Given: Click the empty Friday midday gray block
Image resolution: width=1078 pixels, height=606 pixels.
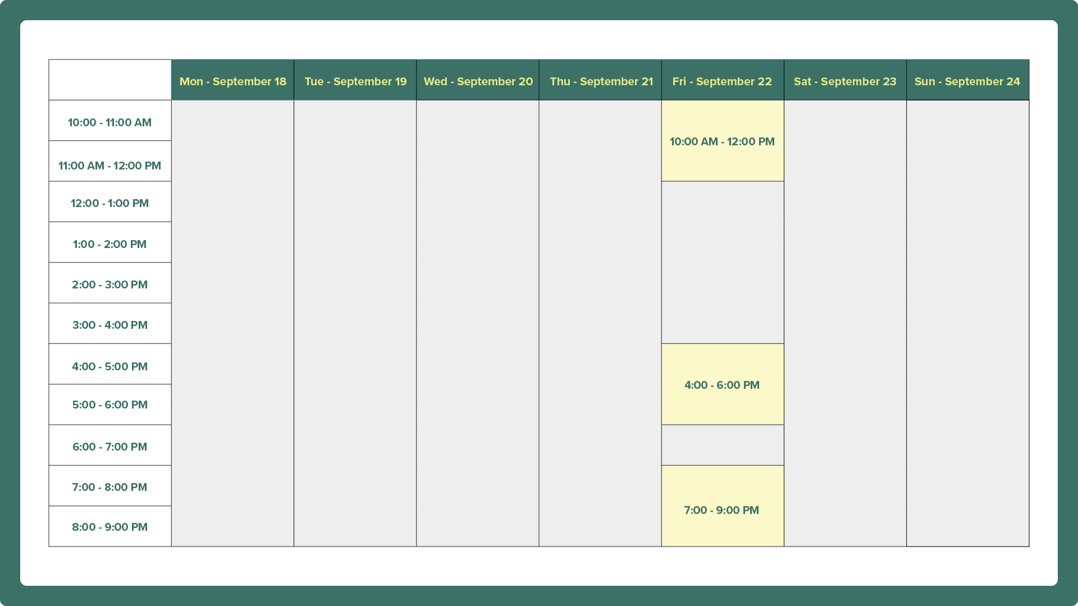Looking at the screenshot, I should coord(723,262).
